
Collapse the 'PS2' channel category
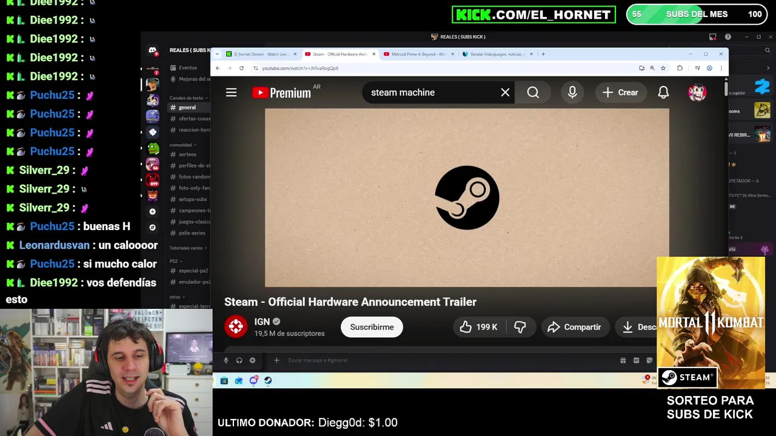pyautogui.click(x=175, y=262)
